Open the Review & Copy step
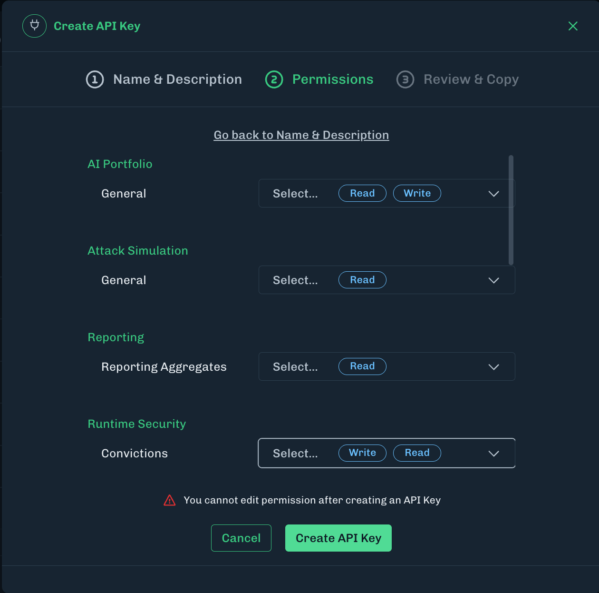The width and height of the screenshot is (599, 593). [471, 79]
